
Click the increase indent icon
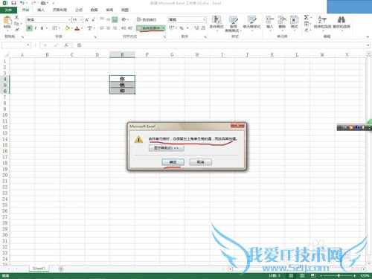click(x=130, y=28)
